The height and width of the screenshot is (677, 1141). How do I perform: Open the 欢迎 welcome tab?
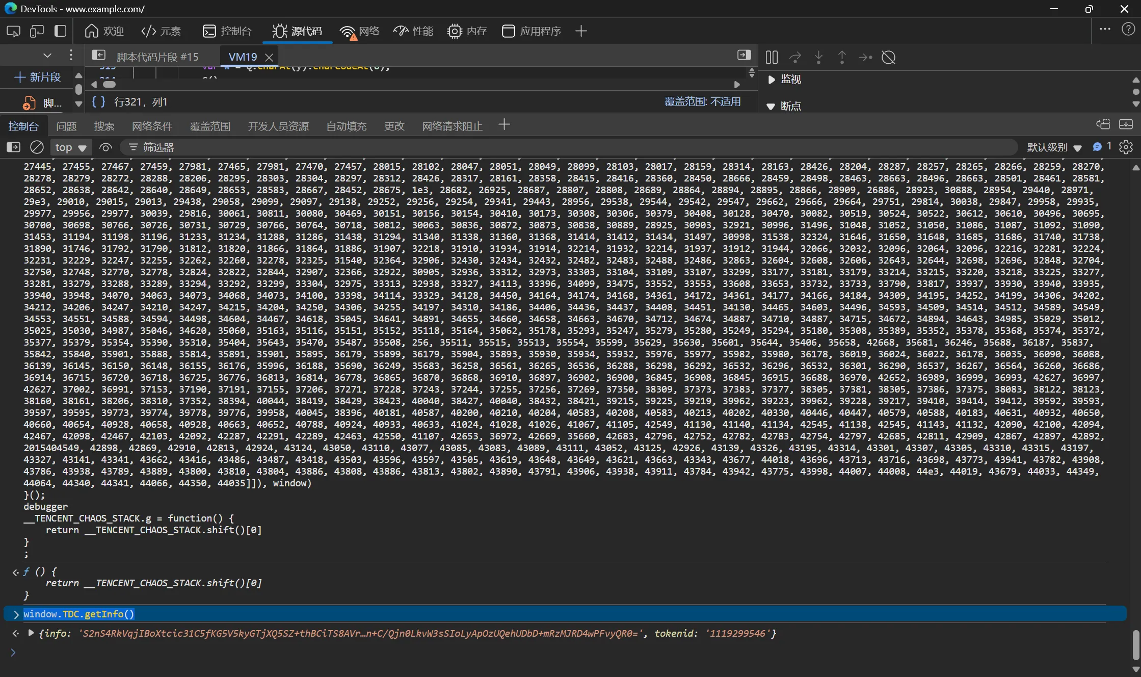(x=104, y=31)
